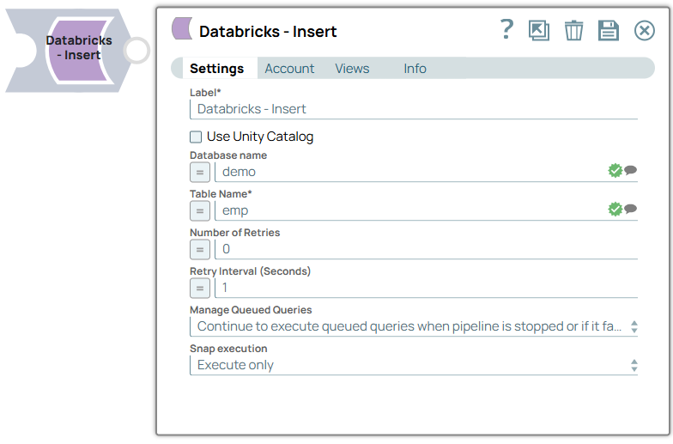Open the Info tab
Image resolution: width=673 pixels, height=444 pixels.
point(415,69)
